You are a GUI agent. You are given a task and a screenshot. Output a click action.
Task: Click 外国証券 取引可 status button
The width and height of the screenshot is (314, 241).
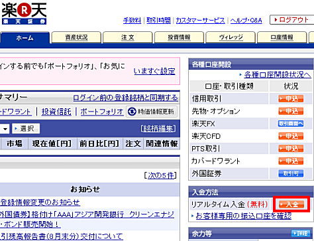[291, 173]
